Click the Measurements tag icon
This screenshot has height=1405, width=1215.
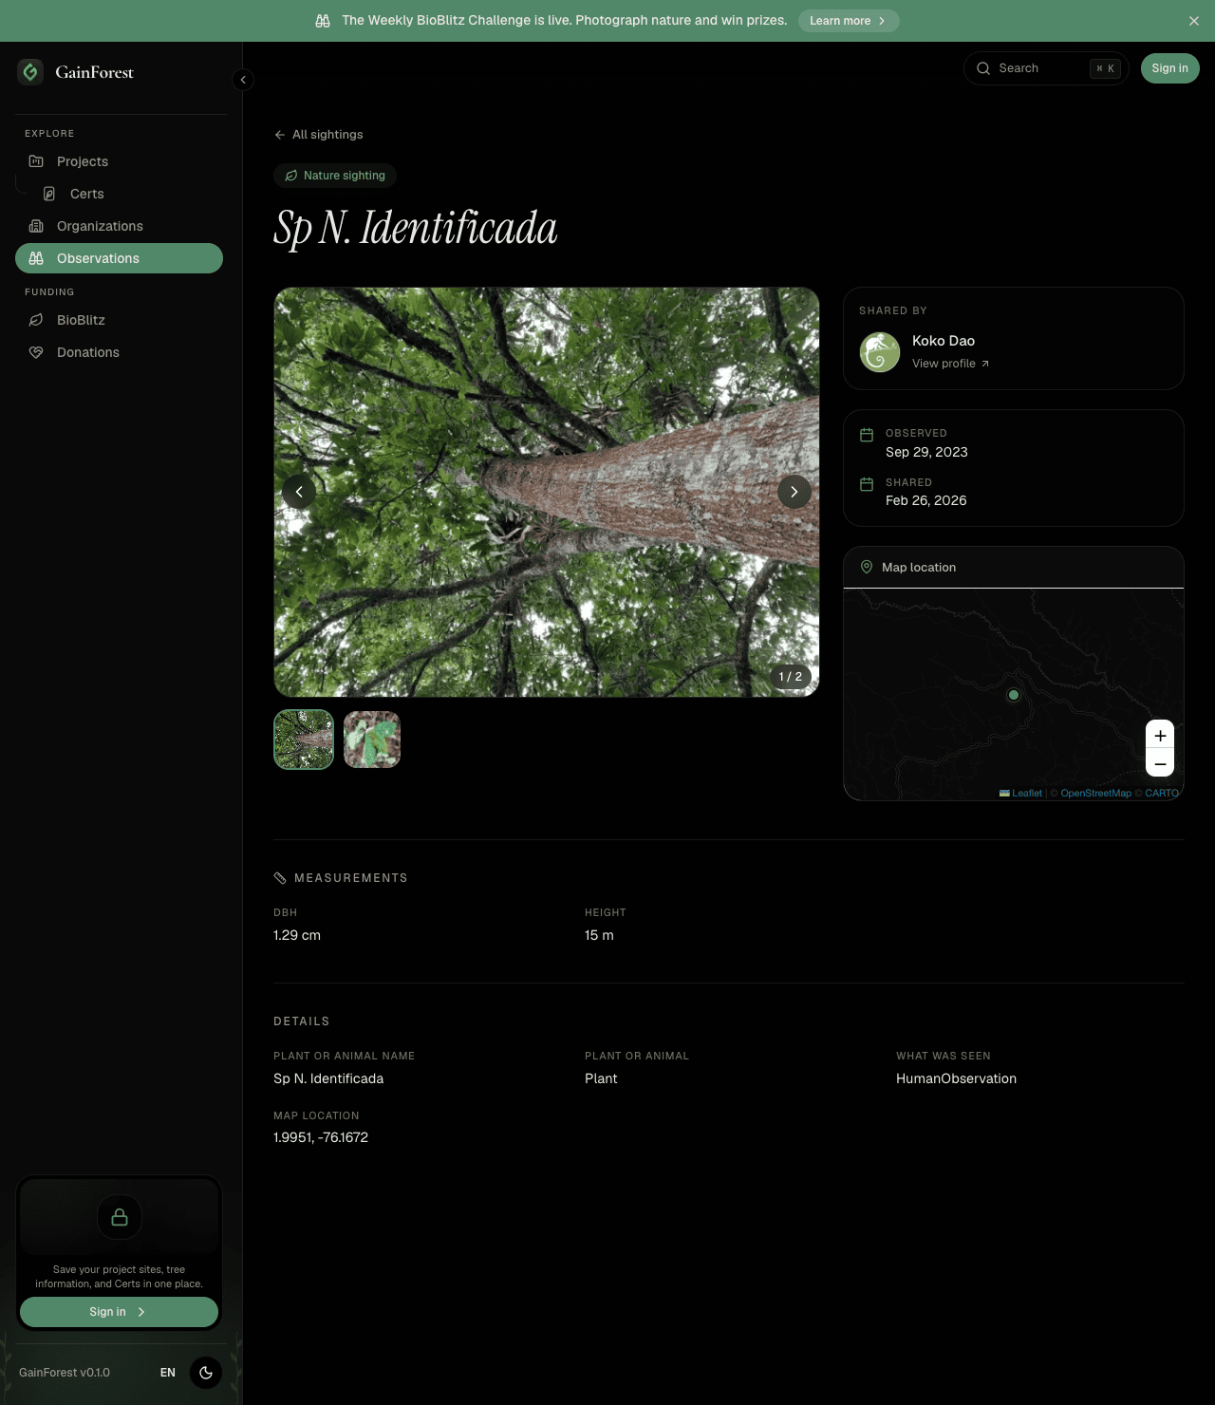point(280,878)
